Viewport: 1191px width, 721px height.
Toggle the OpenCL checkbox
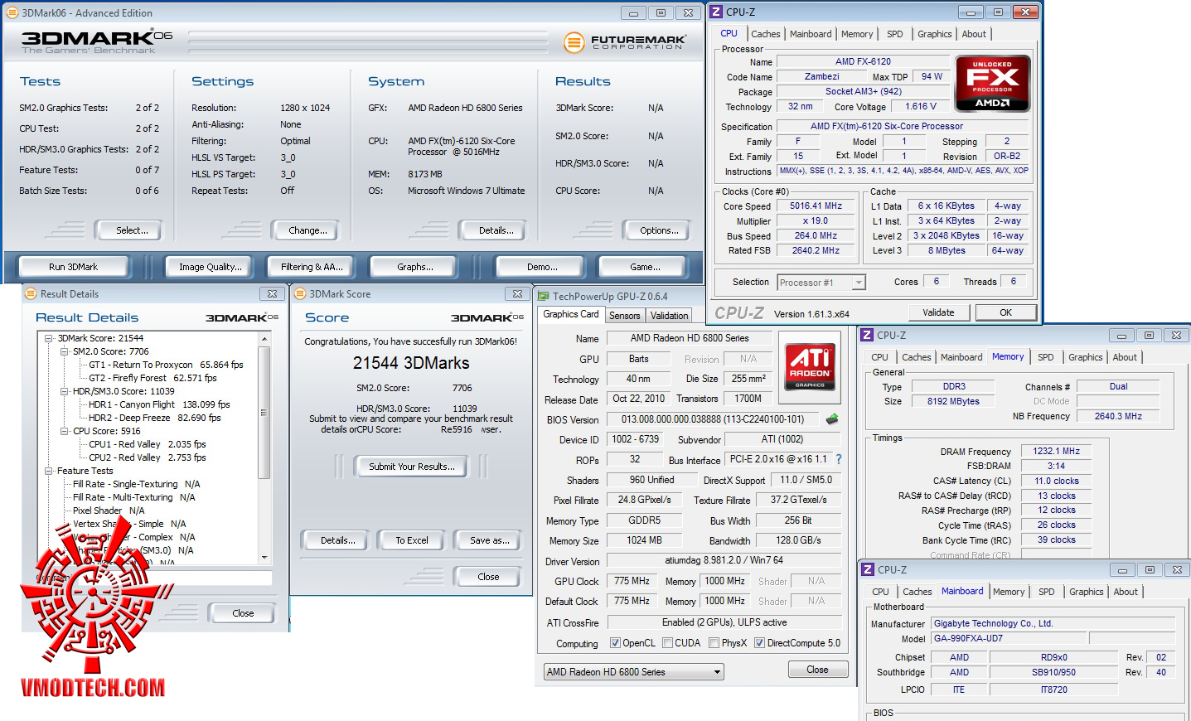coord(615,643)
